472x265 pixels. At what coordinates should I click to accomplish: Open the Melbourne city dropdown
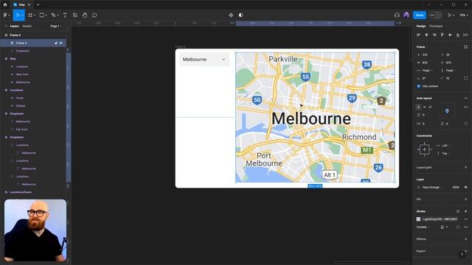pyautogui.click(x=204, y=60)
